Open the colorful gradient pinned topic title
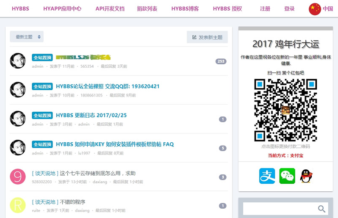Viewport: 338px width, 218px height. [83, 57]
